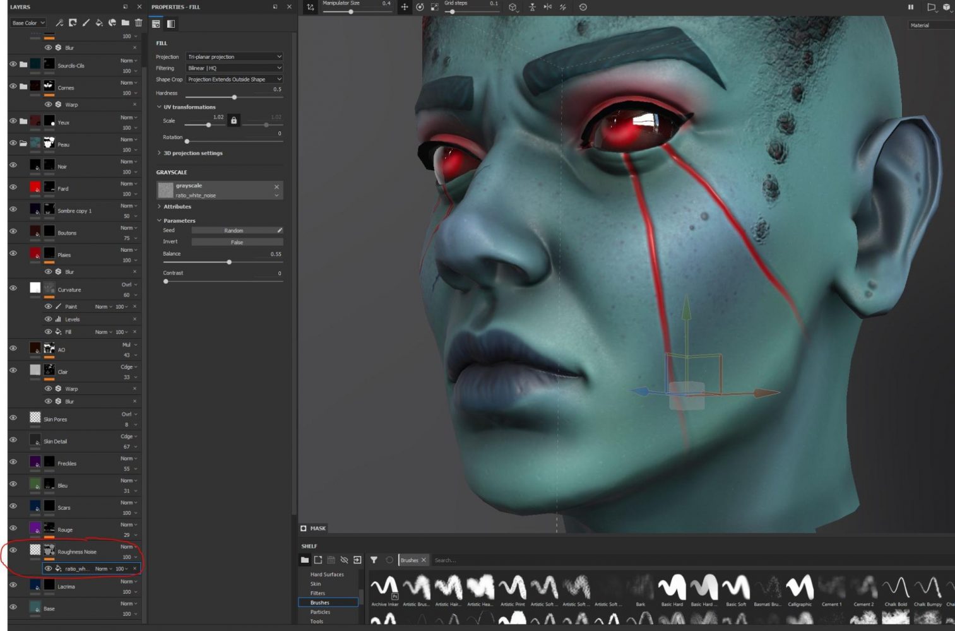
Task: Toggle visibility of Roughness Noise layer
Action: 13,550
